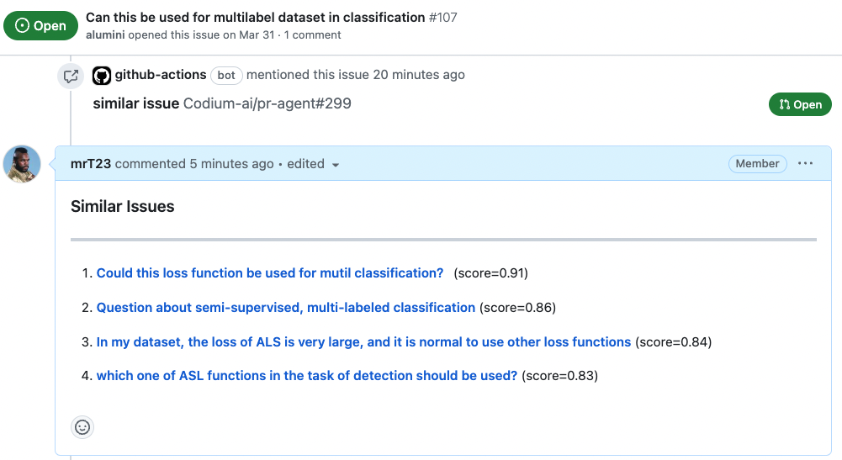This screenshot has width=842, height=460.
Task: Open the 'In my dataset, the loss' issue
Action: 363,342
